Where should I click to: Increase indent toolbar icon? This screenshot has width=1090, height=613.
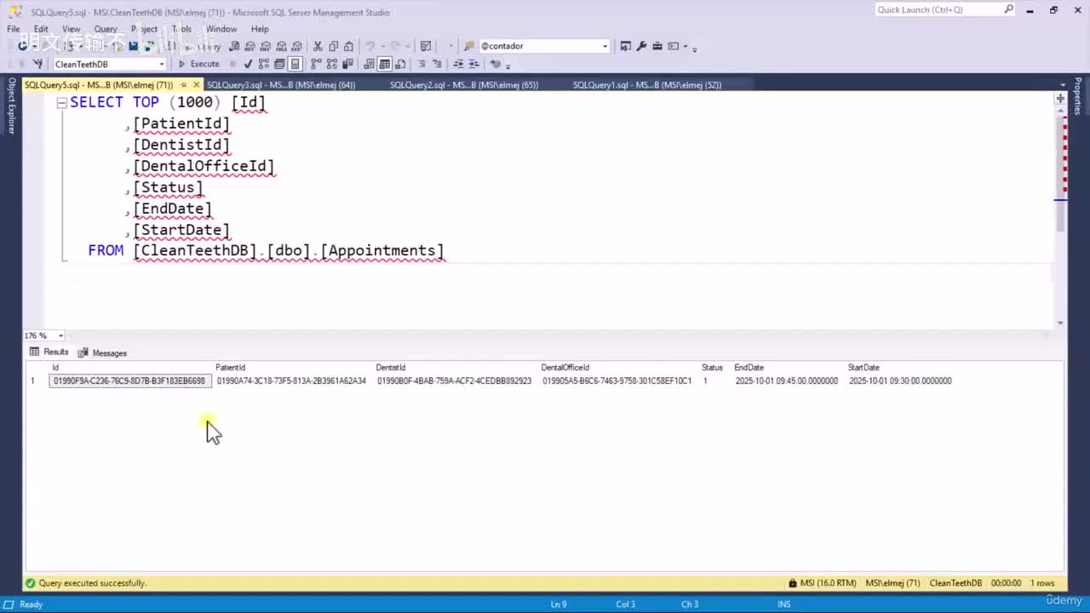tap(473, 64)
